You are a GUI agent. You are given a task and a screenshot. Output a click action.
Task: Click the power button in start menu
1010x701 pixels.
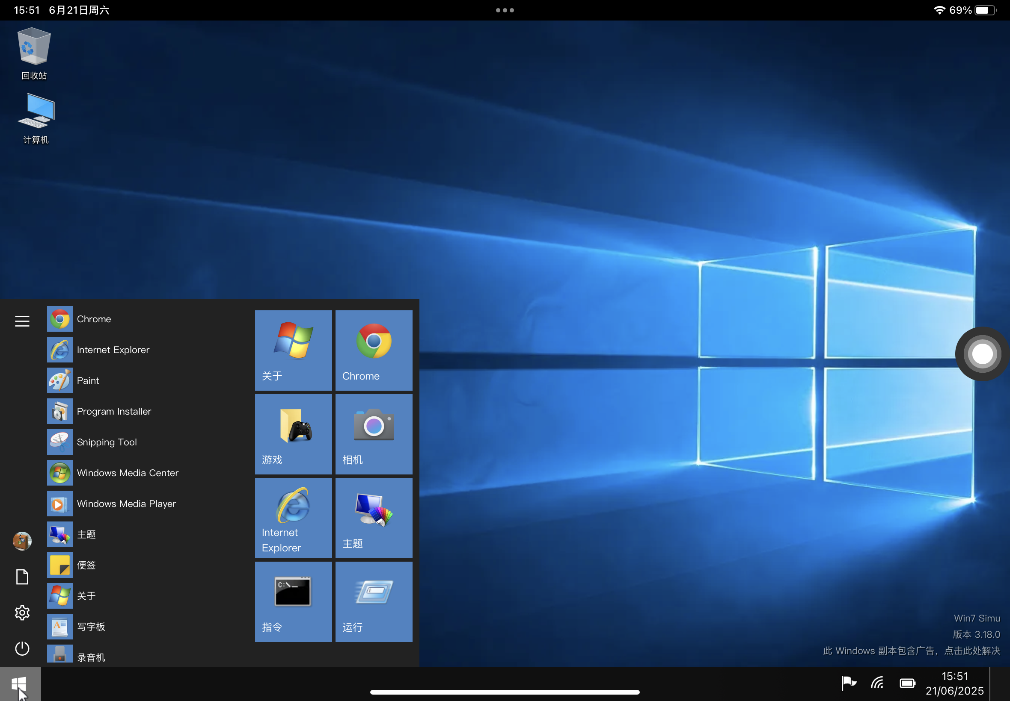click(22, 648)
